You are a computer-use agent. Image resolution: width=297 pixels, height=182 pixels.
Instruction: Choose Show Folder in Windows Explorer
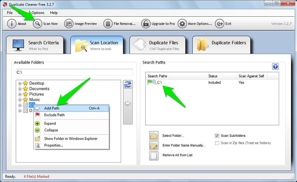tap(71, 139)
